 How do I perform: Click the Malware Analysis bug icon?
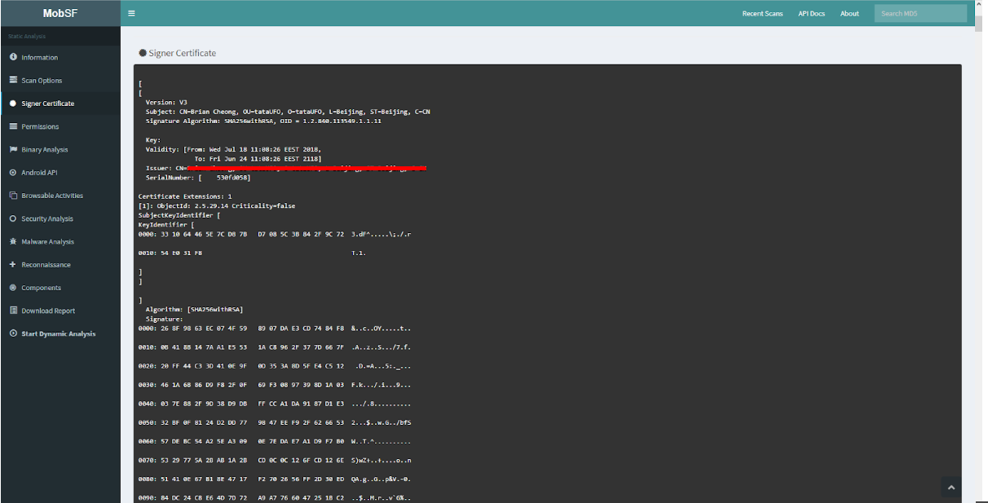pos(13,241)
